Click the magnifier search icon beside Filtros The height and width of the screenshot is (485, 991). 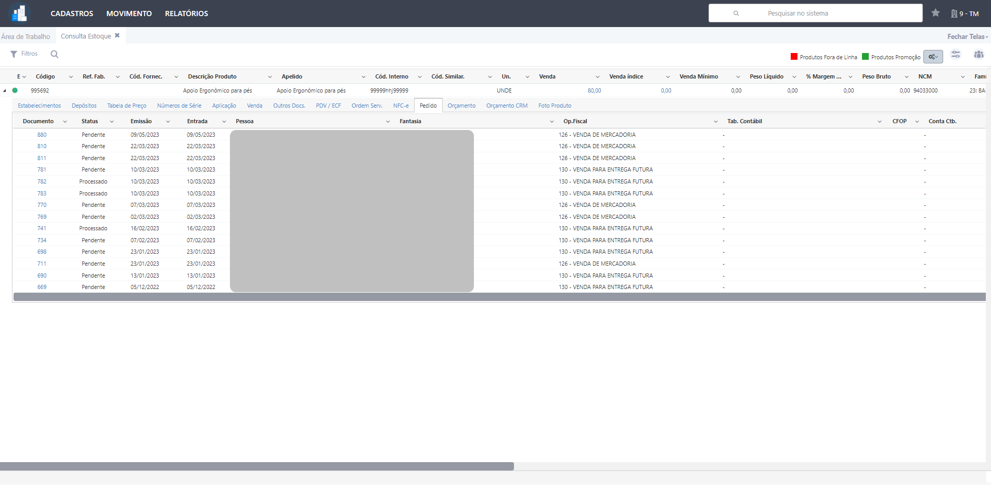[54, 54]
